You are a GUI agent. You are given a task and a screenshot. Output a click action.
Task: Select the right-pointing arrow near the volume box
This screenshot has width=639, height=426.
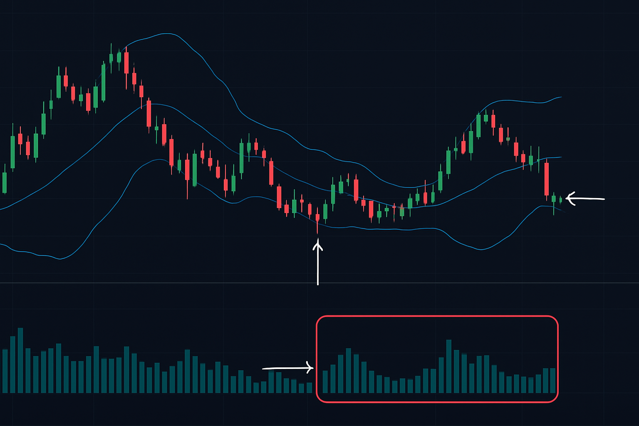tap(287, 368)
